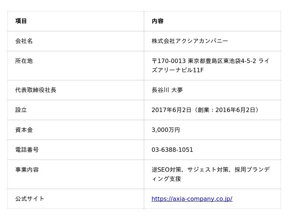Click the name 長谷川 大夢
The width and height of the screenshot is (295, 220).
pos(167,90)
